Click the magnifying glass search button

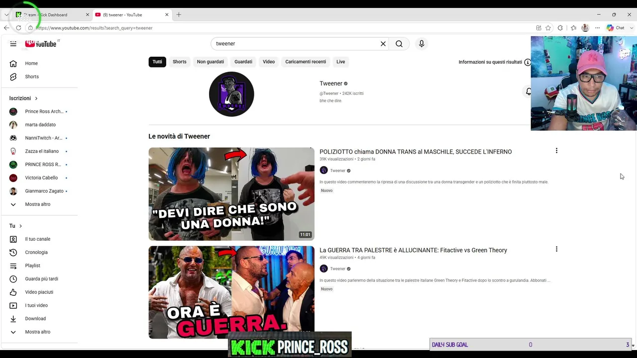399,44
